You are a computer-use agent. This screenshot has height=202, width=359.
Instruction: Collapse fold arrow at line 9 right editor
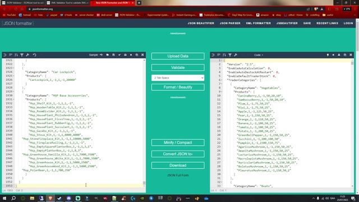click(x=222, y=92)
